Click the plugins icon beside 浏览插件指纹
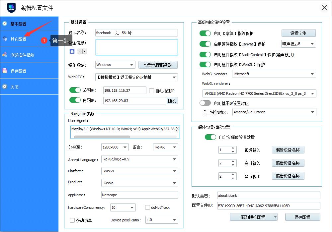The width and height of the screenshot is (332, 232). pyautogui.click(x=4, y=55)
